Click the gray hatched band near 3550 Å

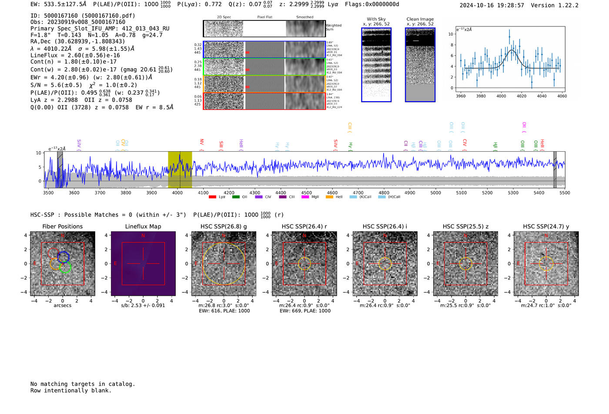pos(60,169)
